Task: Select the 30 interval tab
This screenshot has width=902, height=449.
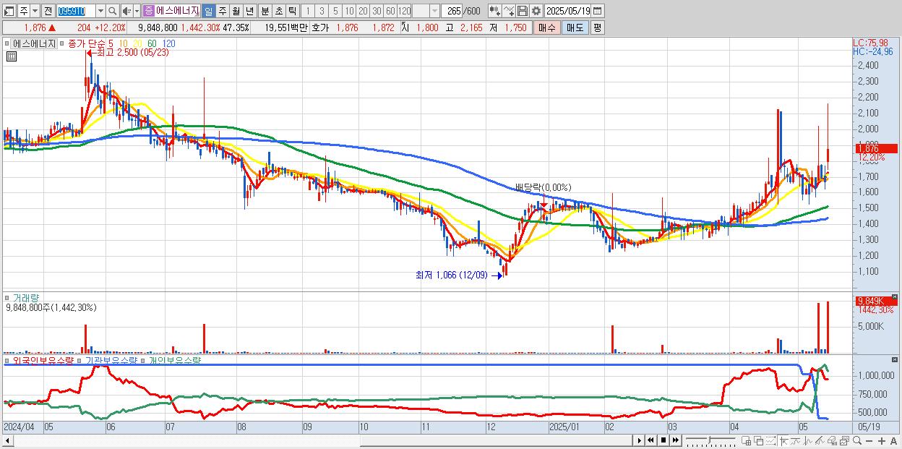Action: [x=377, y=12]
